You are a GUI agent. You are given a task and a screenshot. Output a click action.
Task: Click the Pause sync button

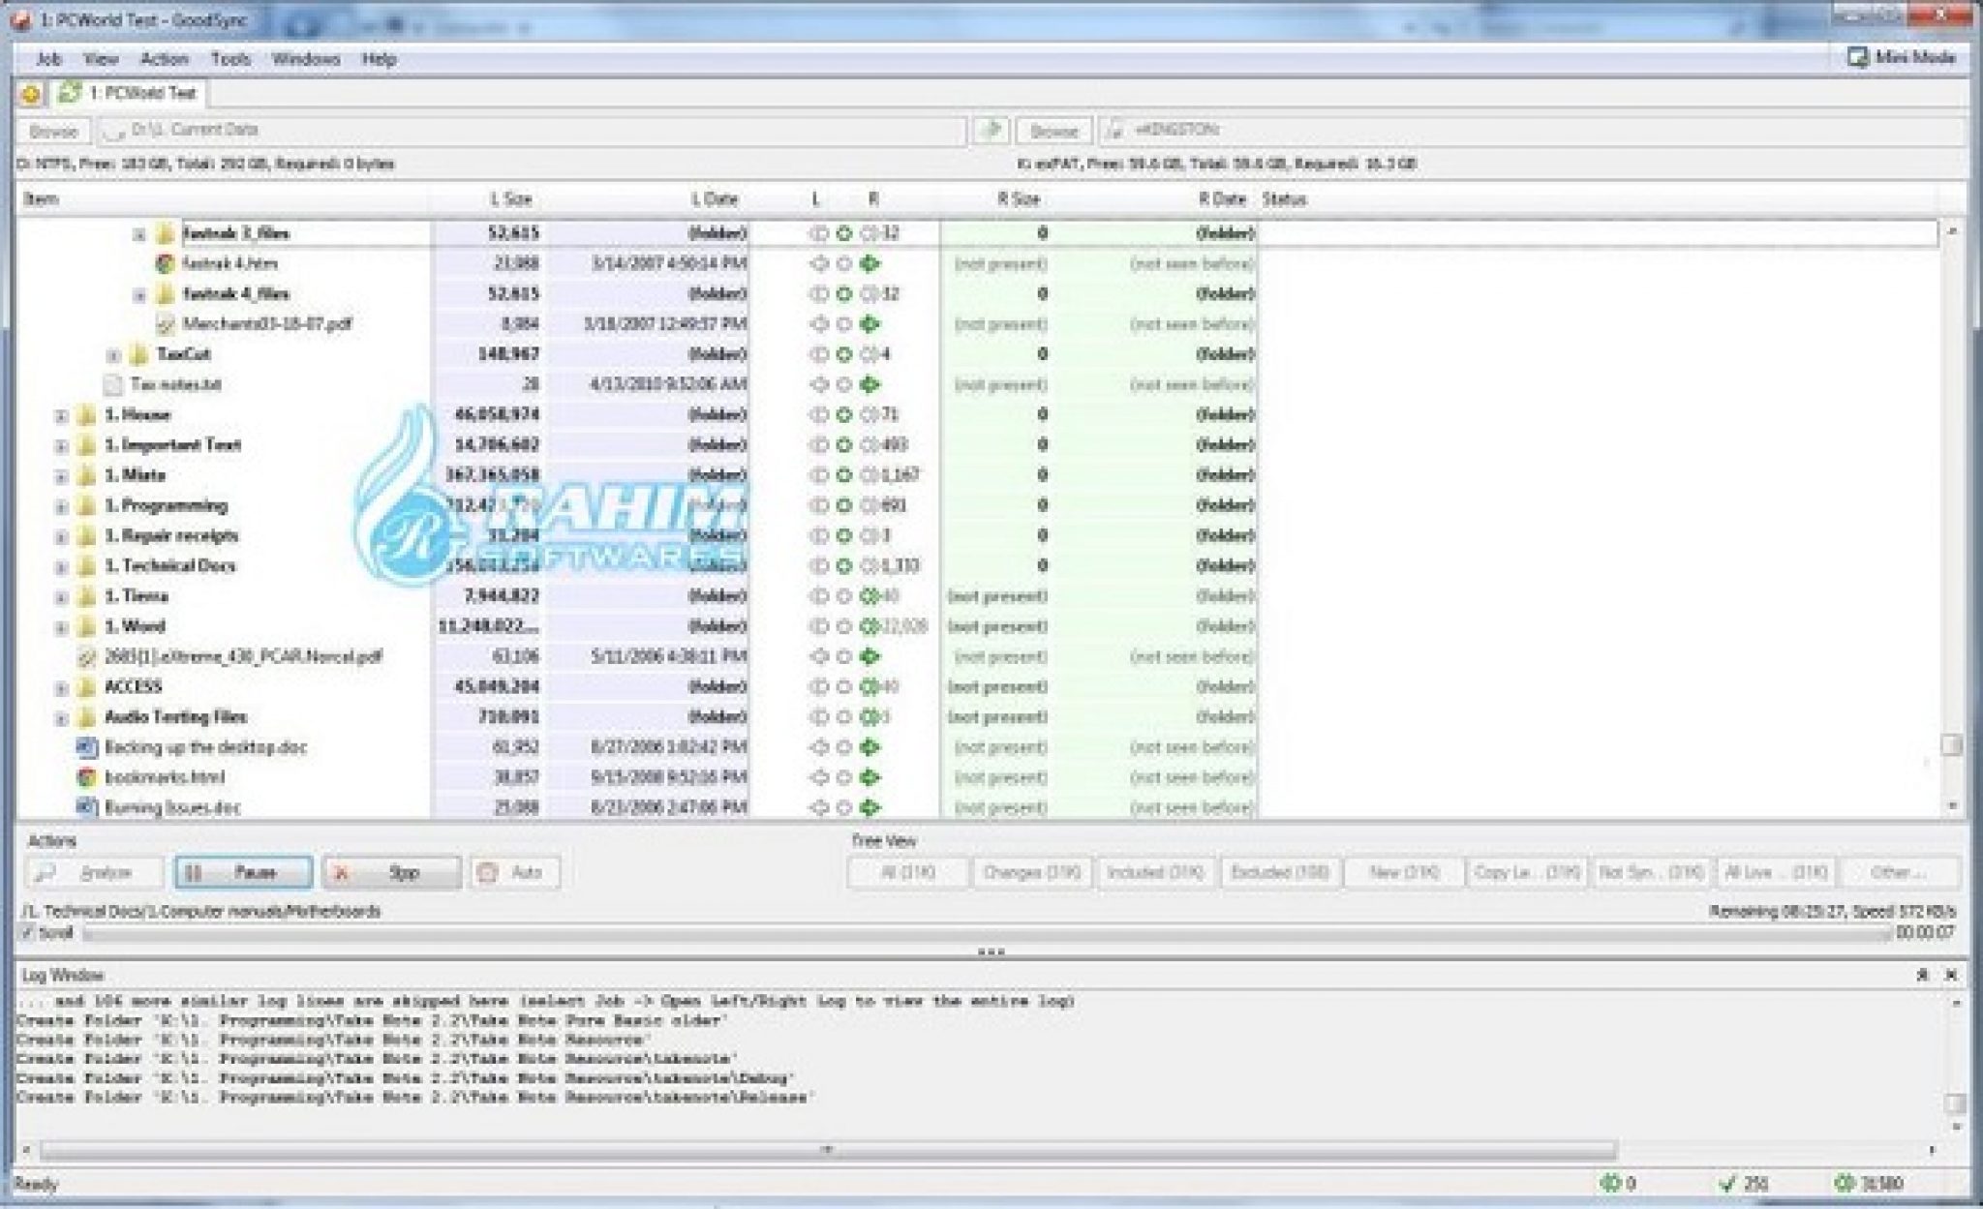point(243,872)
